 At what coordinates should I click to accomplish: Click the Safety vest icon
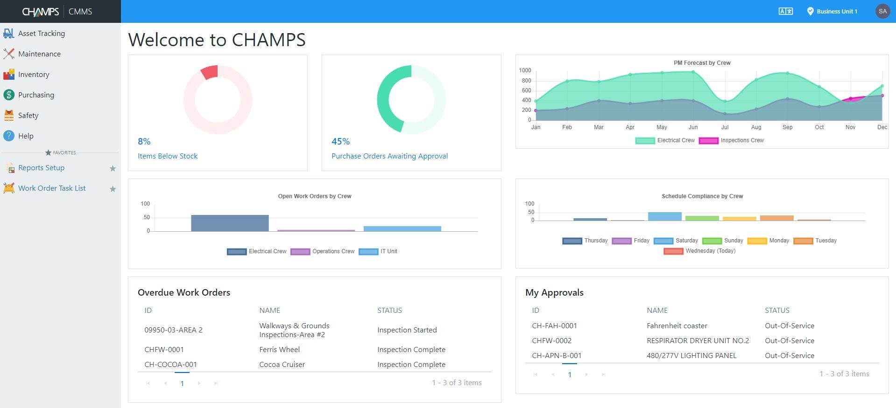click(x=8, y=116)
